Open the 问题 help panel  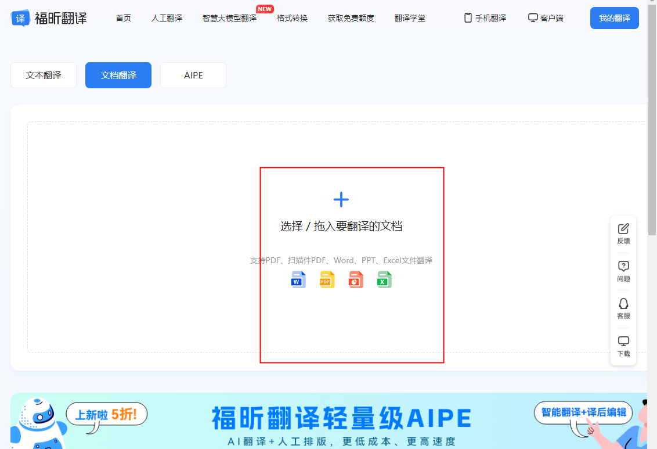[x=623, y=271]
